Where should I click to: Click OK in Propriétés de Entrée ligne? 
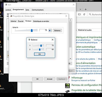[38, 79]
